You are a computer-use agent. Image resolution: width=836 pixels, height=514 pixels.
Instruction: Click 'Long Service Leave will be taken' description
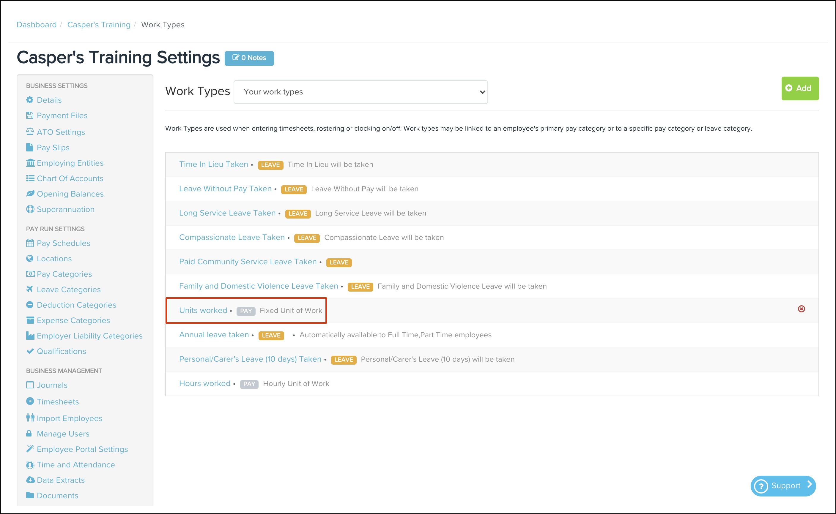pyautogui.click(x=371, y=213)
